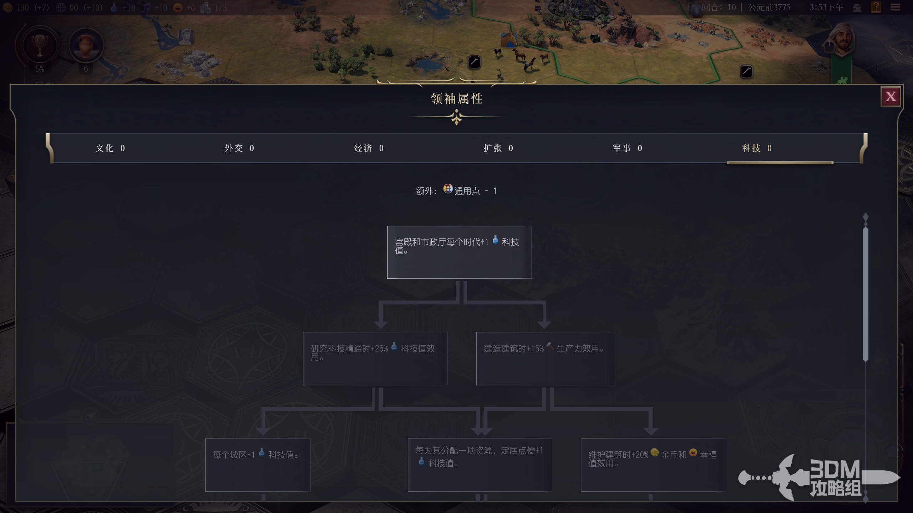Viewport: 913px width, 513px height.
Task: Click the trophy victory progress icon
Action: click(40, 46)
